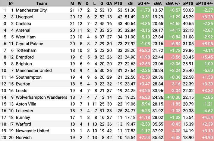This screenshot has width=214, height=141.
Task: Click the № column header
Action: [x=11, y=3]
